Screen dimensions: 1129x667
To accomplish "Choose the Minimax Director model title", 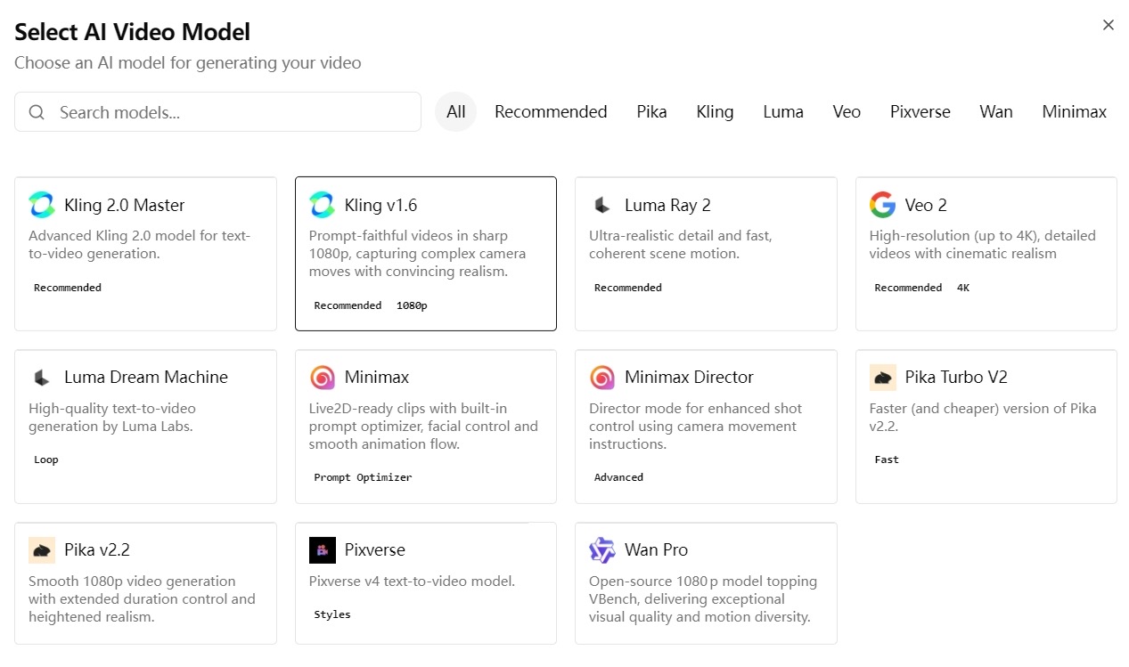I will pos(689,378).
